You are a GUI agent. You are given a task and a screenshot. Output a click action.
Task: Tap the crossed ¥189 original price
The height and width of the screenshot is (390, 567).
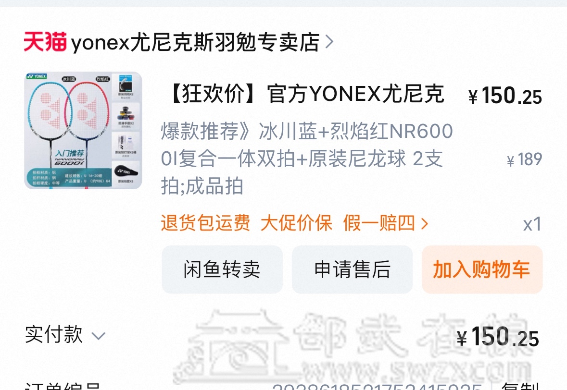point(525,159)
